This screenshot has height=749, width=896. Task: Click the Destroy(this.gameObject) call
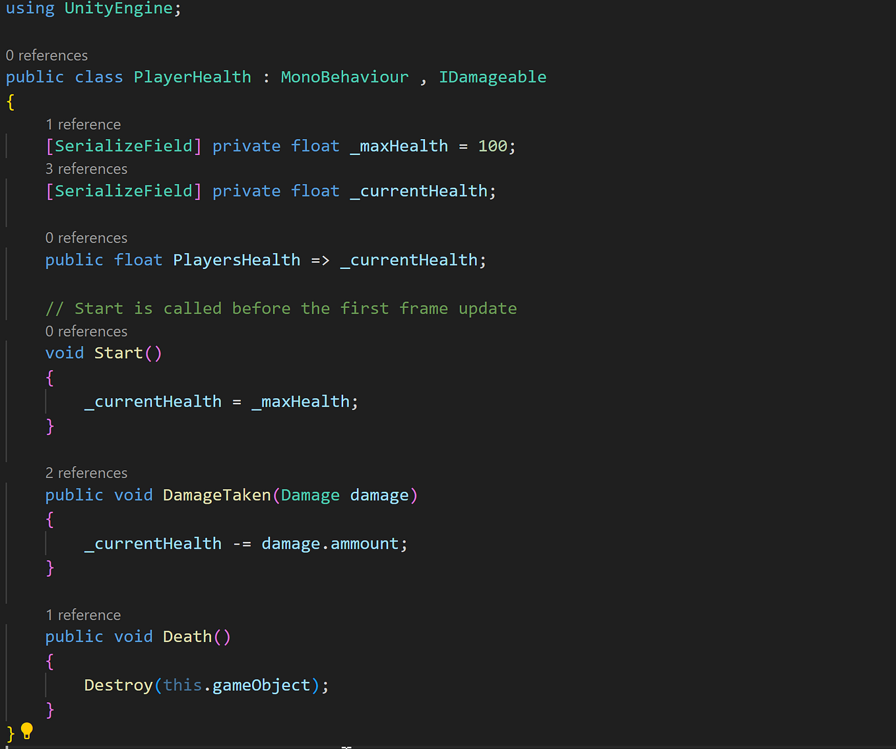206,685
